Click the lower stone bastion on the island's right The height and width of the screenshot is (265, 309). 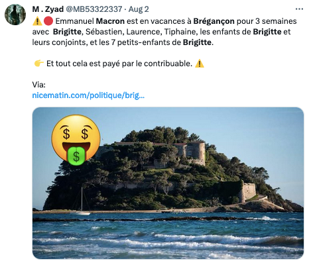tap(249, 191)
